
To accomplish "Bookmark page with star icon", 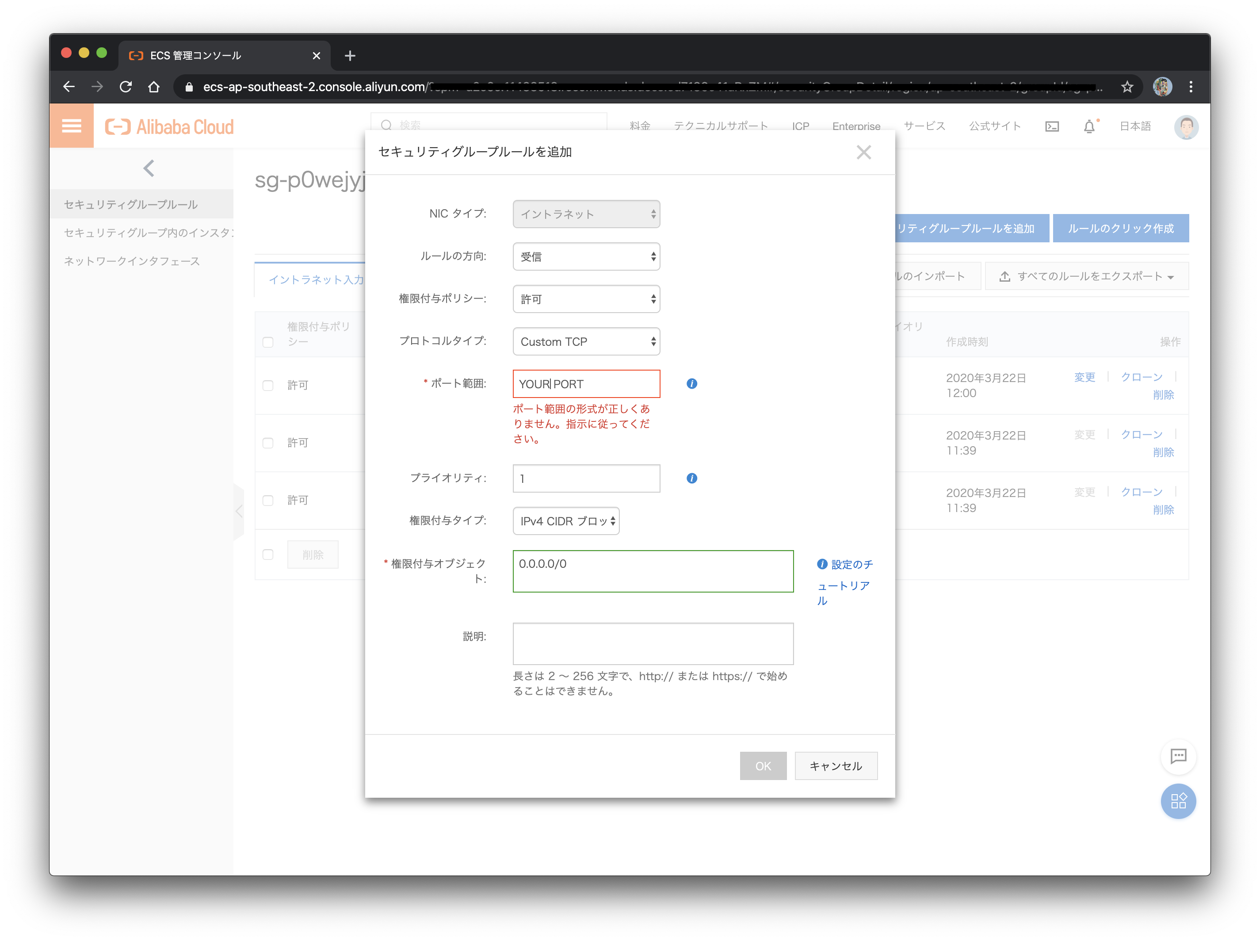I will click(1127, 87).
